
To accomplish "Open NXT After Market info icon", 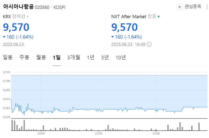I will click(149, 44).
